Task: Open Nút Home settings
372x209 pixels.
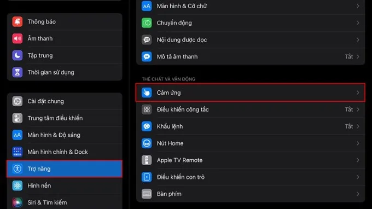Action: [x=251, y=143]
